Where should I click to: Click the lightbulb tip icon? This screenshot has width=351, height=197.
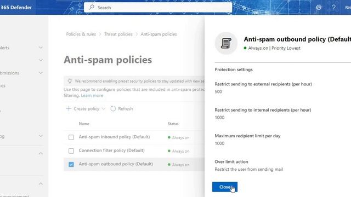(70, 81)
